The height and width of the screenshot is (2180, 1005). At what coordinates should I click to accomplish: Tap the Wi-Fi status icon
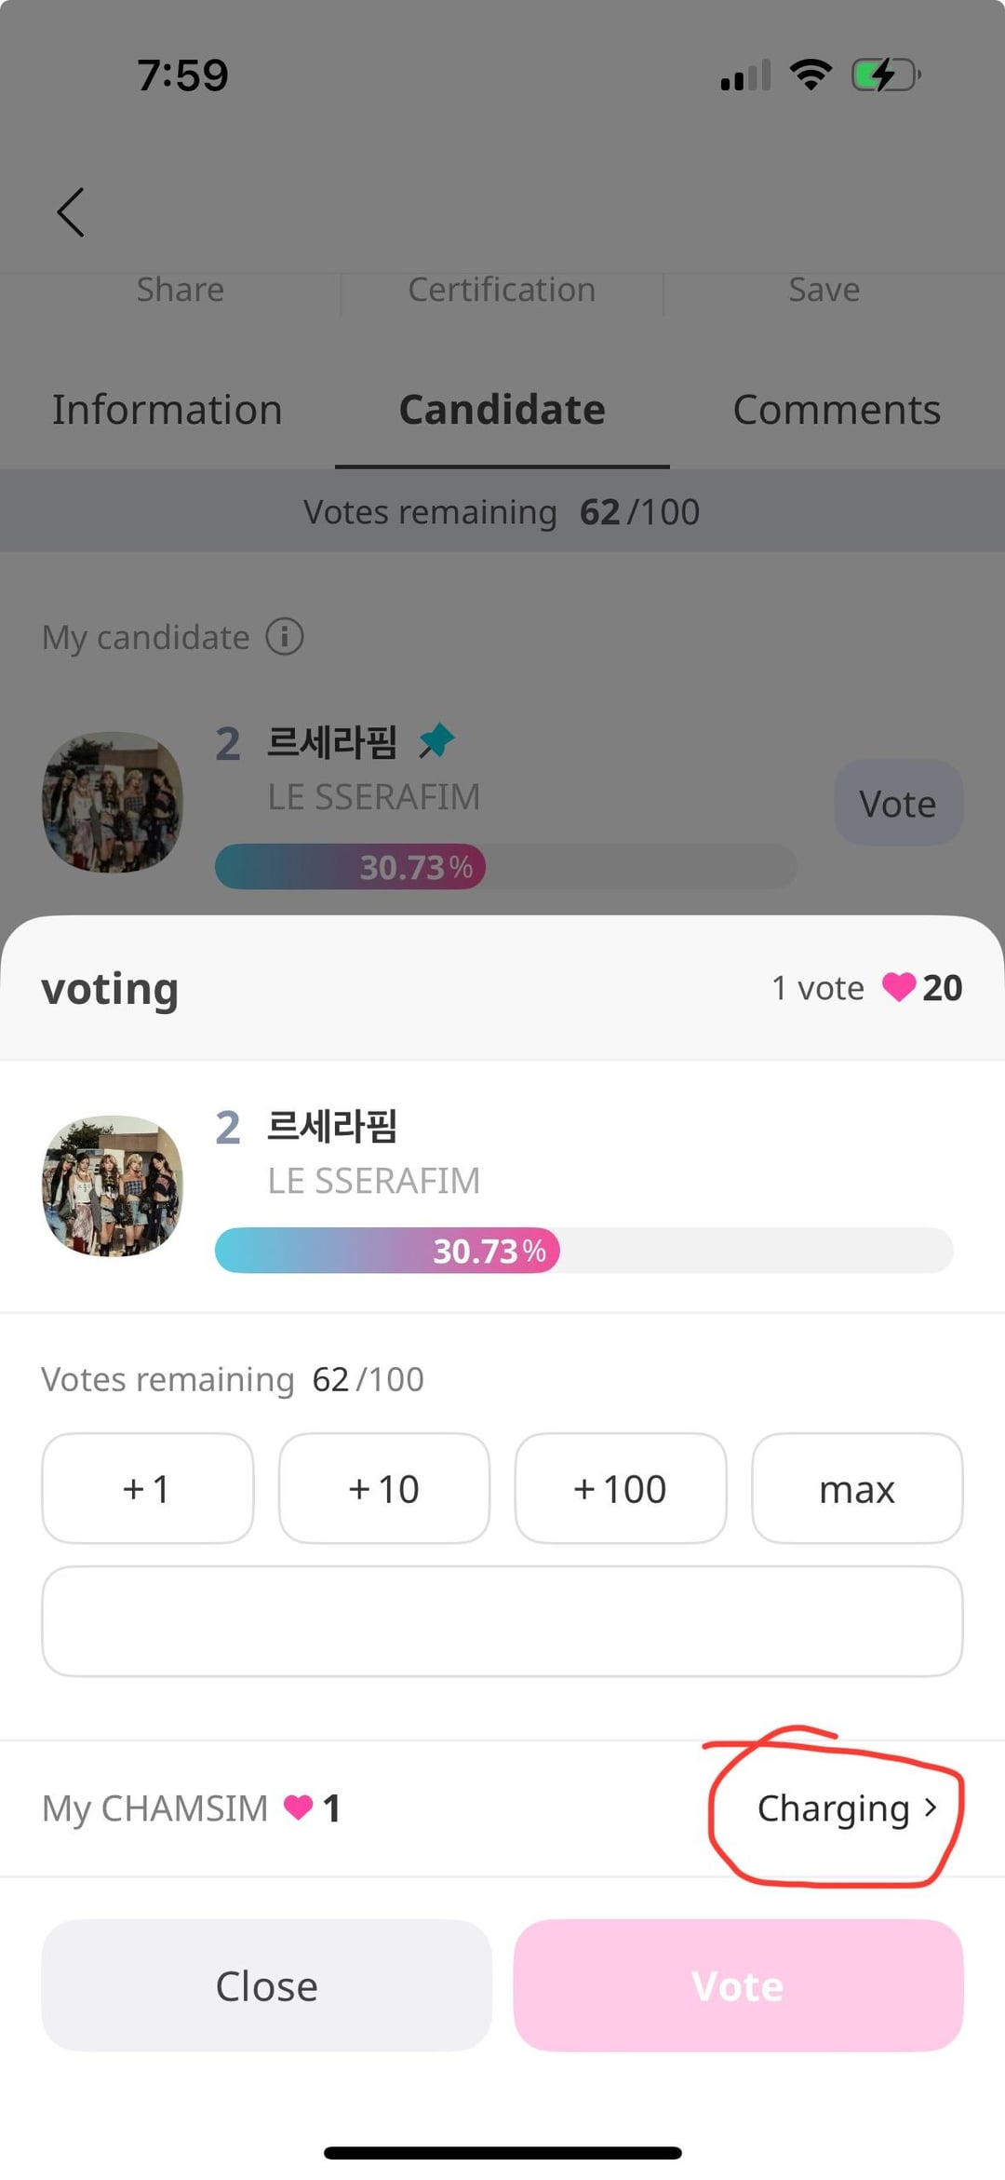(811, 75)
